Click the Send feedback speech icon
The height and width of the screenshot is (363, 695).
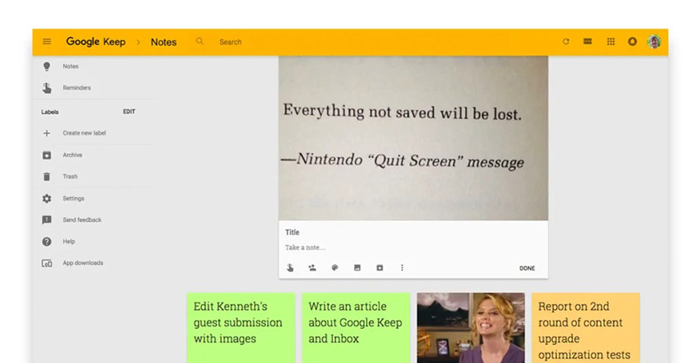pyautogui.click(x=47, y=219)
